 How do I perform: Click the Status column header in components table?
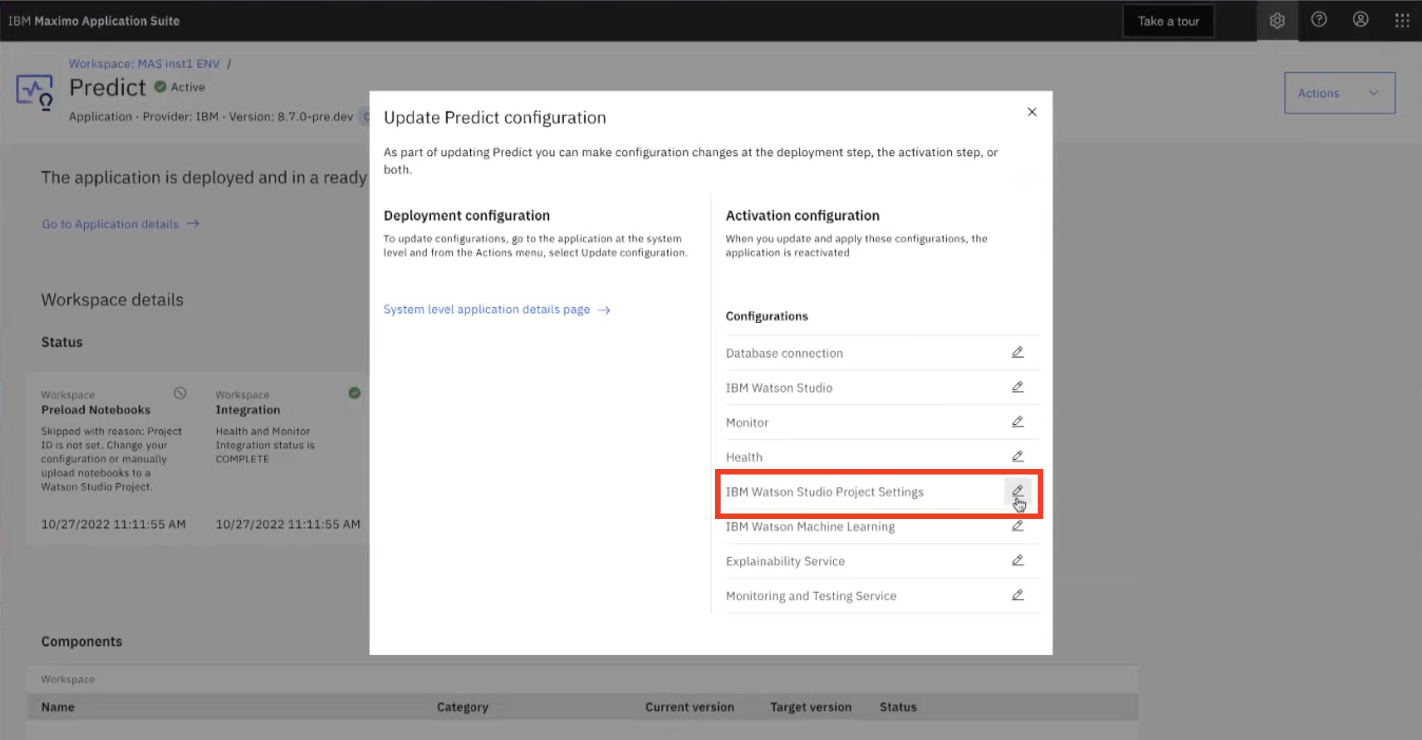tap(898, 707)
